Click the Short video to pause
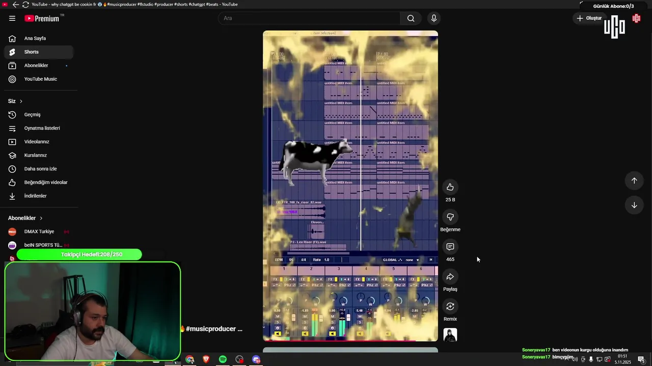Screen dimensions: 652x366 350,186
